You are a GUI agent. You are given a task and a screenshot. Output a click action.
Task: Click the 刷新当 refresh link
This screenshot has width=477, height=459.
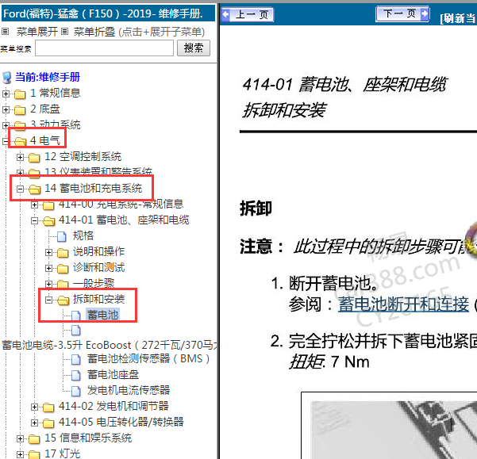(x=459, y=18)
